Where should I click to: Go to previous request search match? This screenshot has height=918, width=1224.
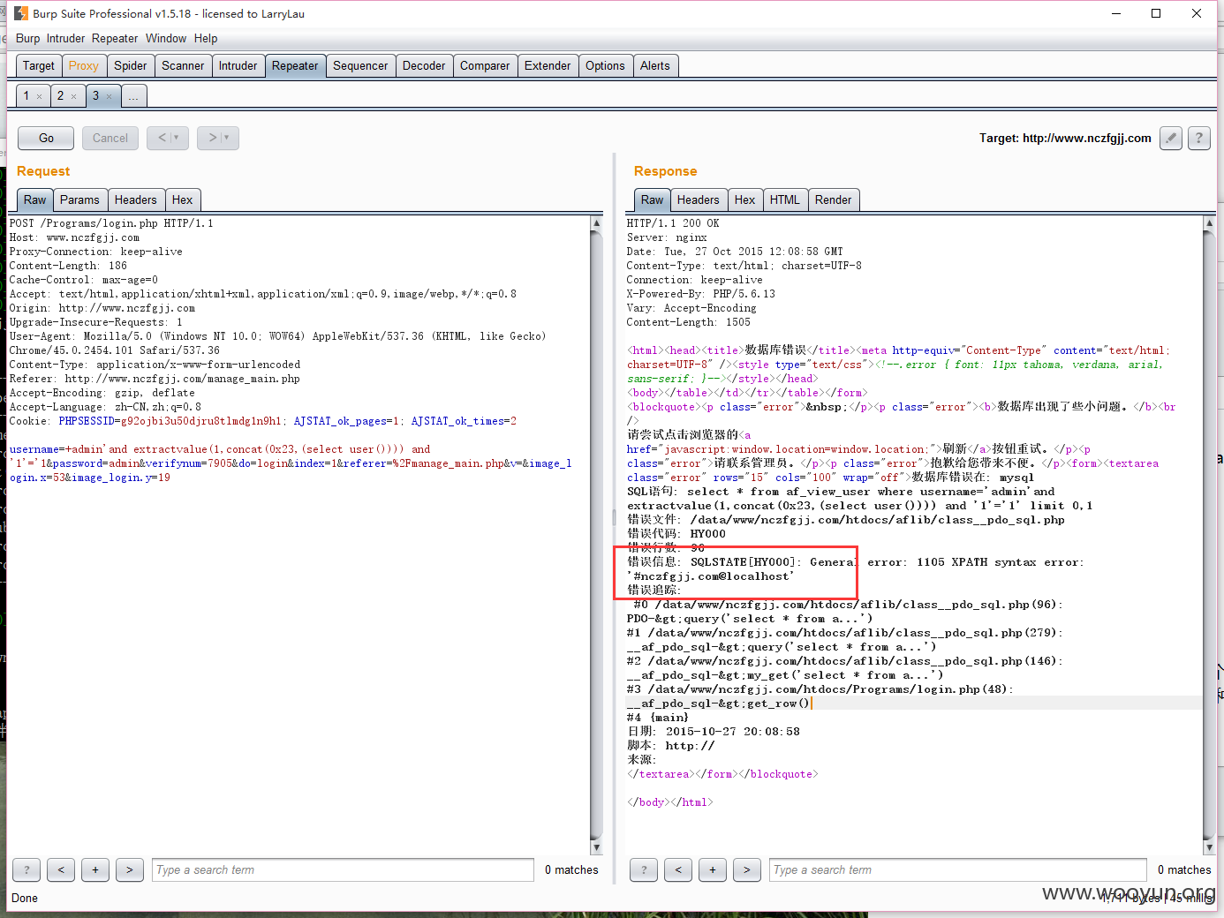[61, 869]
